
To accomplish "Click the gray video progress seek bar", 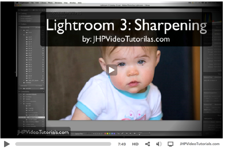I will coord(63,144).
